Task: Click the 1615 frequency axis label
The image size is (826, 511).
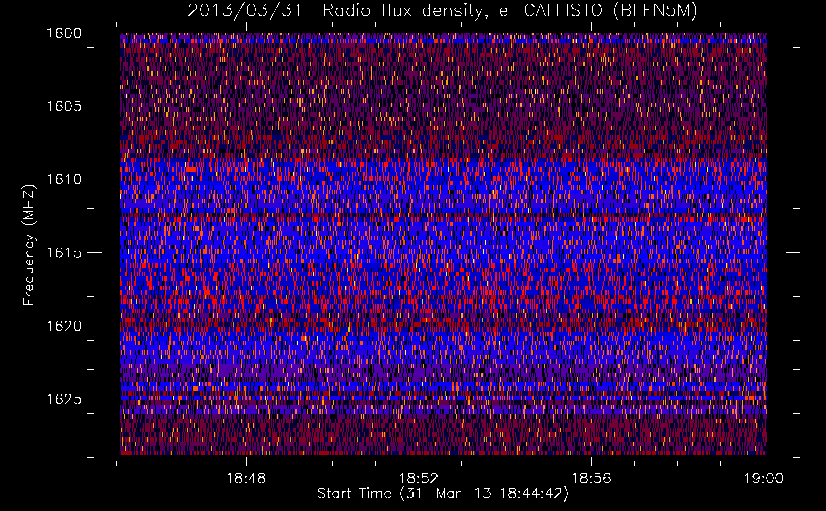Action: tap(64, 253)
